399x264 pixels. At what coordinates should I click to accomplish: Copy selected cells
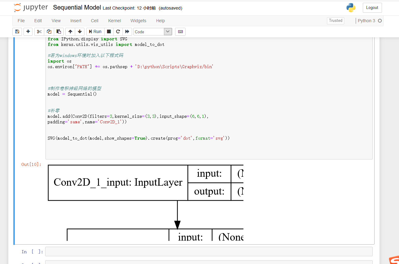click(49, 31)
